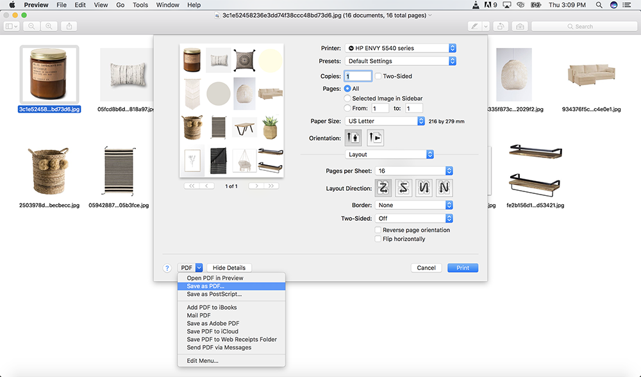641x377 pixels.
Task: Click the zoom out toolbar icon
Action: 31,26
